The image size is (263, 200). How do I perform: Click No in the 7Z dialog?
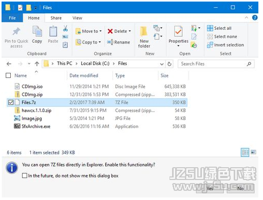pos(240,188)
